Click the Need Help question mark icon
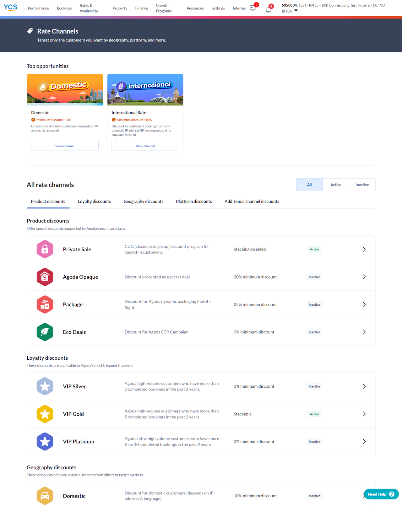402x507 pixels. tap(392, 494)
